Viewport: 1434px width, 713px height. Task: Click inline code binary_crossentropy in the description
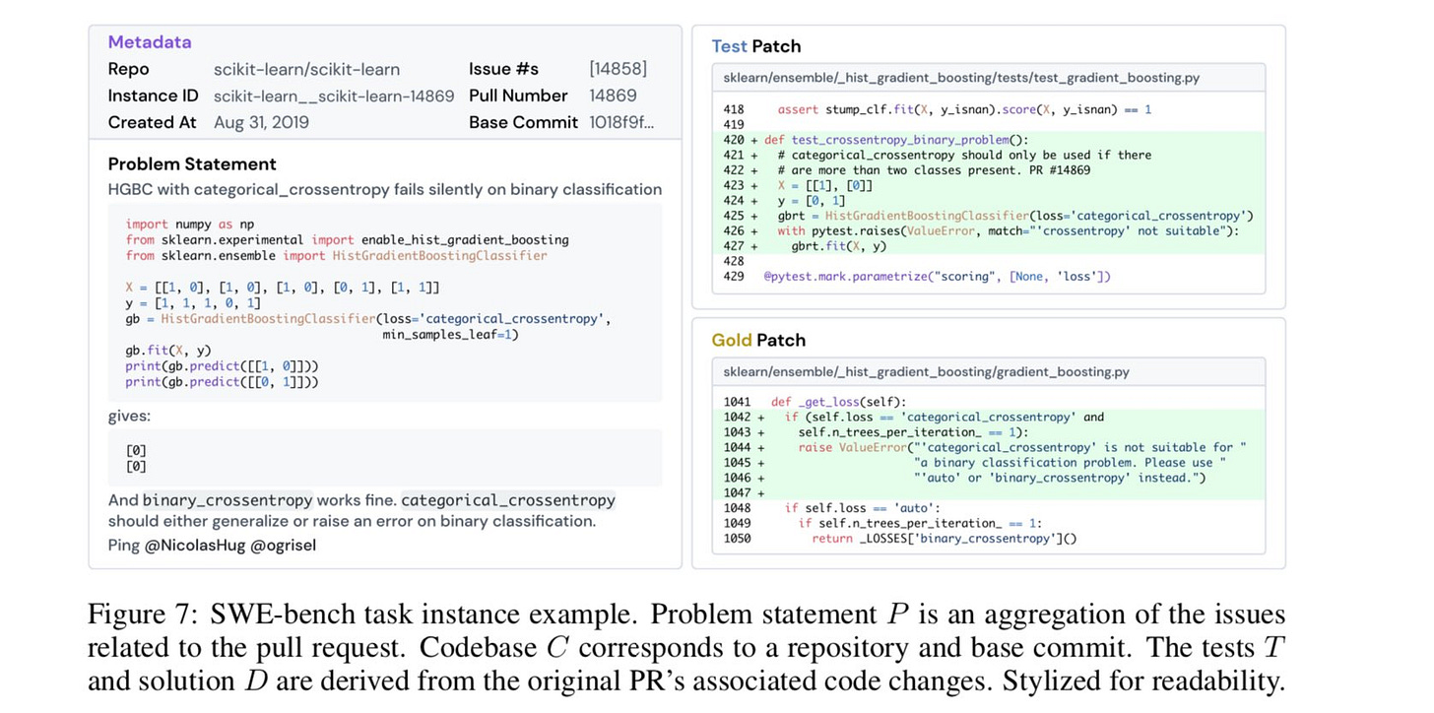click(x=228, y=499)
